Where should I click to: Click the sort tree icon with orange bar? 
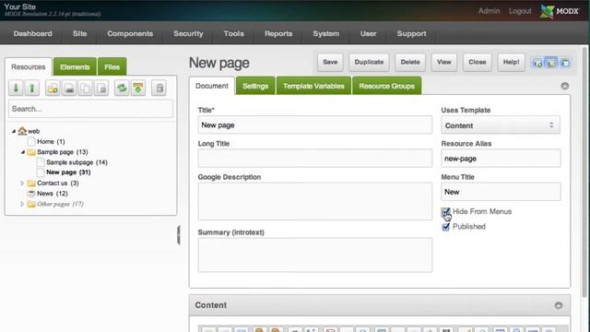[x=138, y=89]
